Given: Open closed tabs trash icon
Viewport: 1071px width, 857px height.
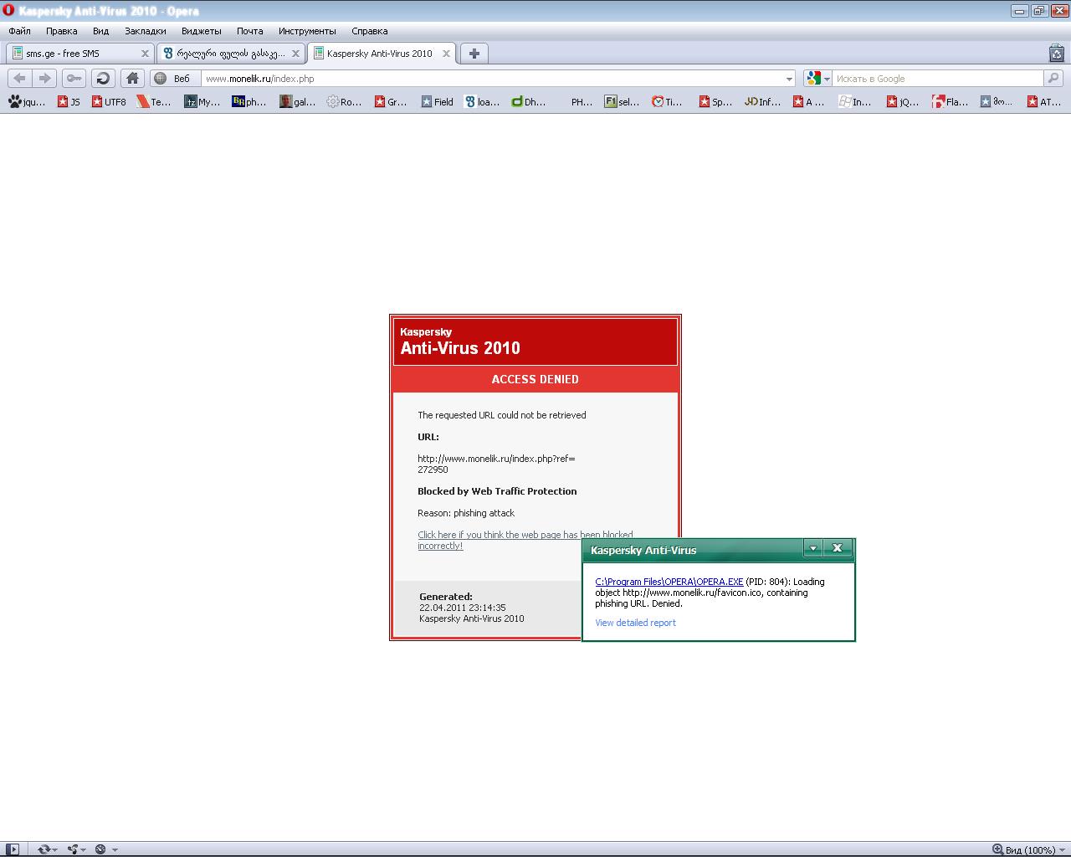Looking at the screenshot, I should pos(1057,53).
